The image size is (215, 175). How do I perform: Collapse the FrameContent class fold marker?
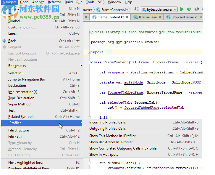89,62
